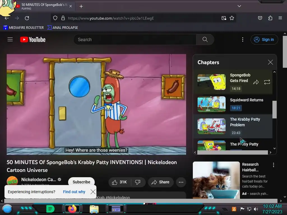Open the browser extensions icon
Image resolution: width=287 pixels, height=215 pixels.
(x=270, y=18)
